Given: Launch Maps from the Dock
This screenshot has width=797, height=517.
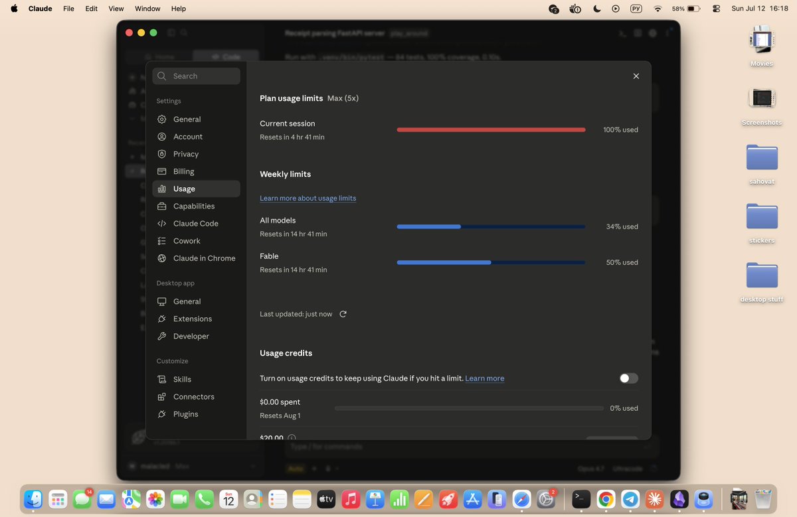Looking at the screenshot, I should [131, 499].
